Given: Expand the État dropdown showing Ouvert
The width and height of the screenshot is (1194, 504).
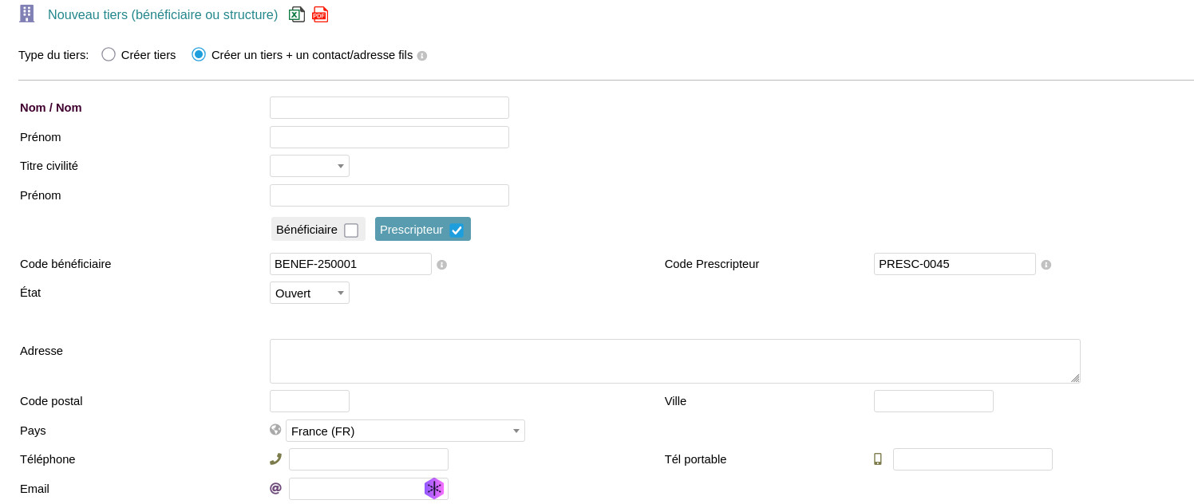Looking at the screenshot, I should [310, 293].
